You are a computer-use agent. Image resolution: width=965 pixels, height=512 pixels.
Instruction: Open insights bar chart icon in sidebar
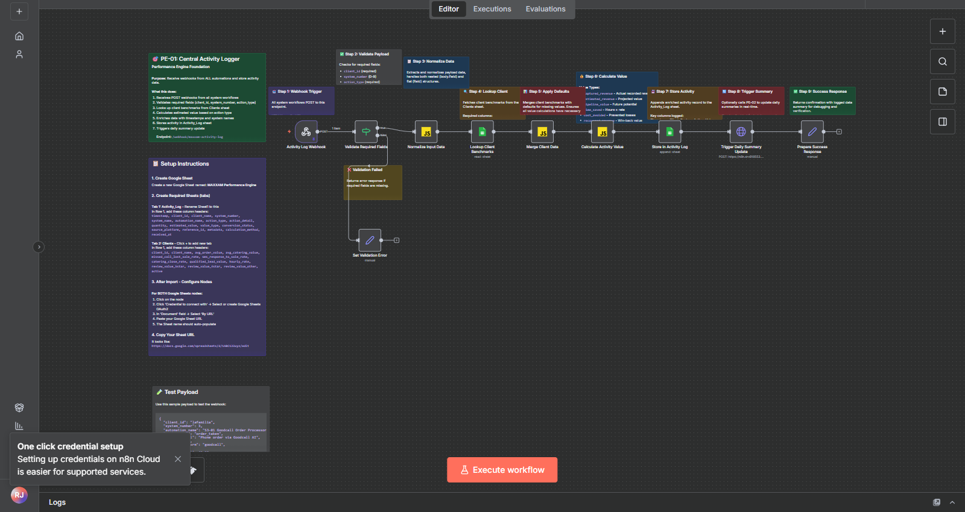pos(19,426)
